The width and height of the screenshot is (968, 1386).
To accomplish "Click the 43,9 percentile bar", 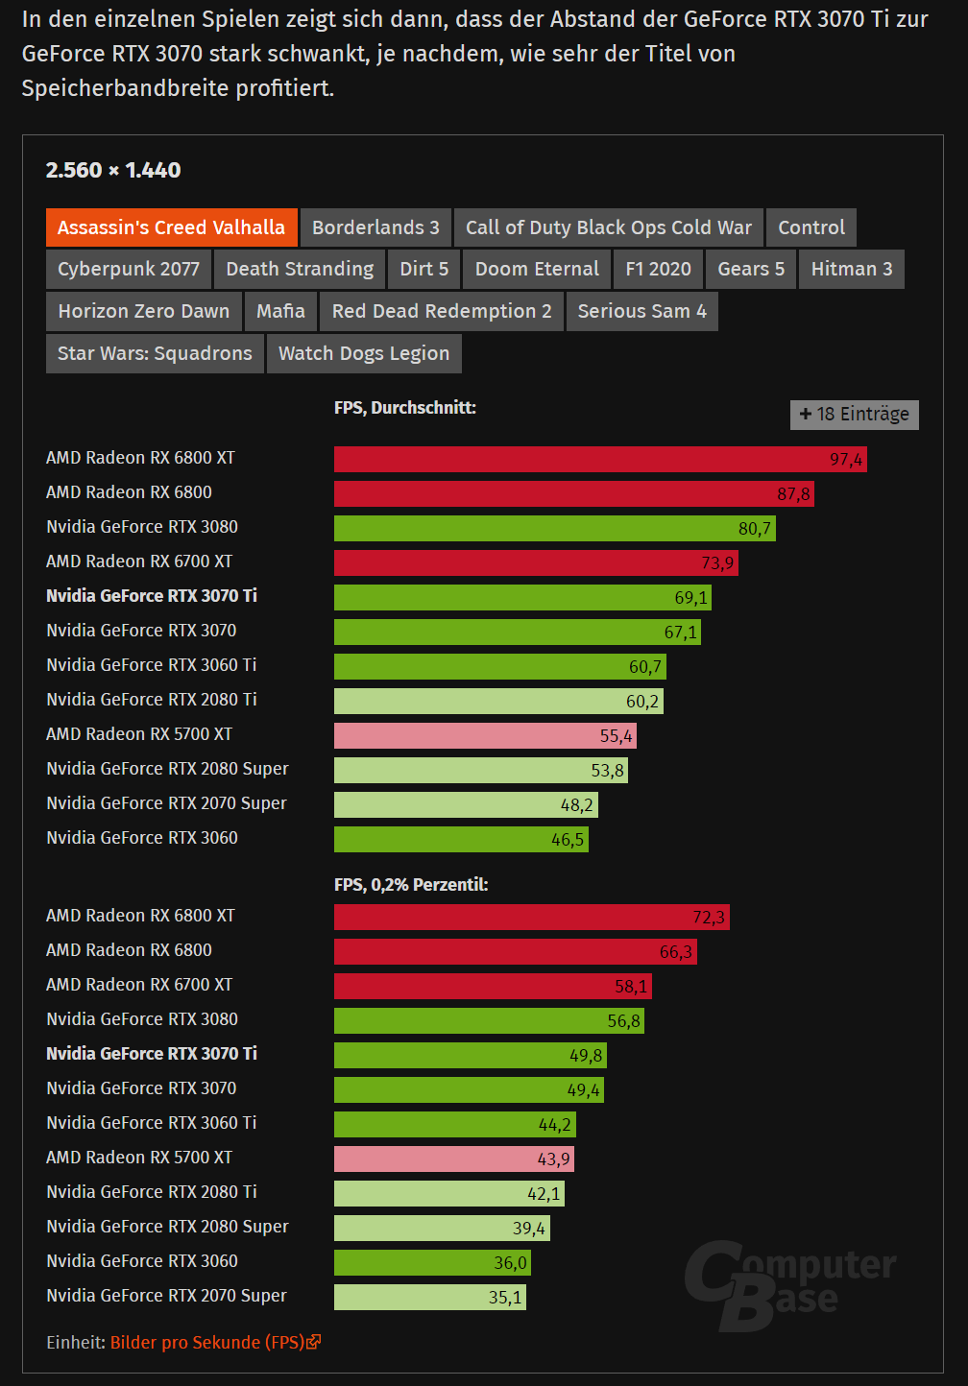I will point(454,1159).
